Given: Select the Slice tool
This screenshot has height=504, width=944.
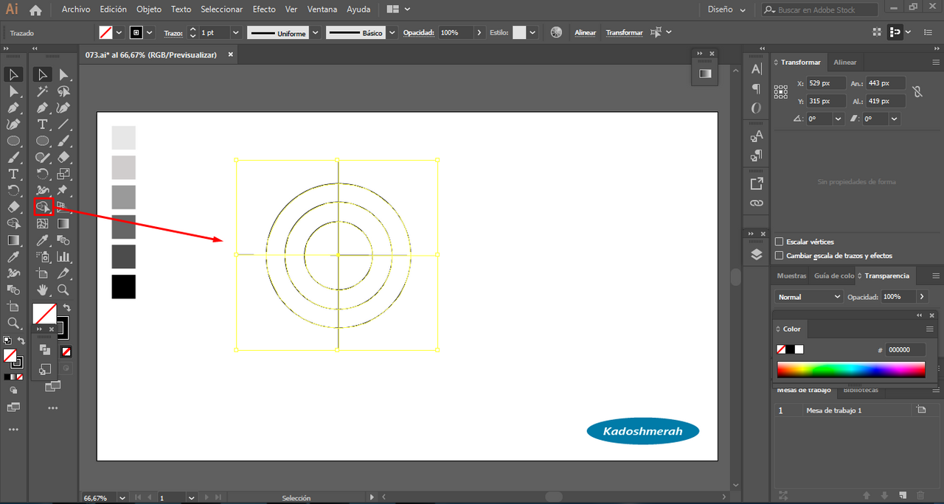Looking at the screenshot, I should coord(63,273).
